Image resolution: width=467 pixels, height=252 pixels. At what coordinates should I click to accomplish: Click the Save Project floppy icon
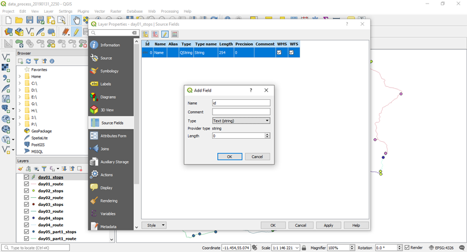[x=30, y=20]
